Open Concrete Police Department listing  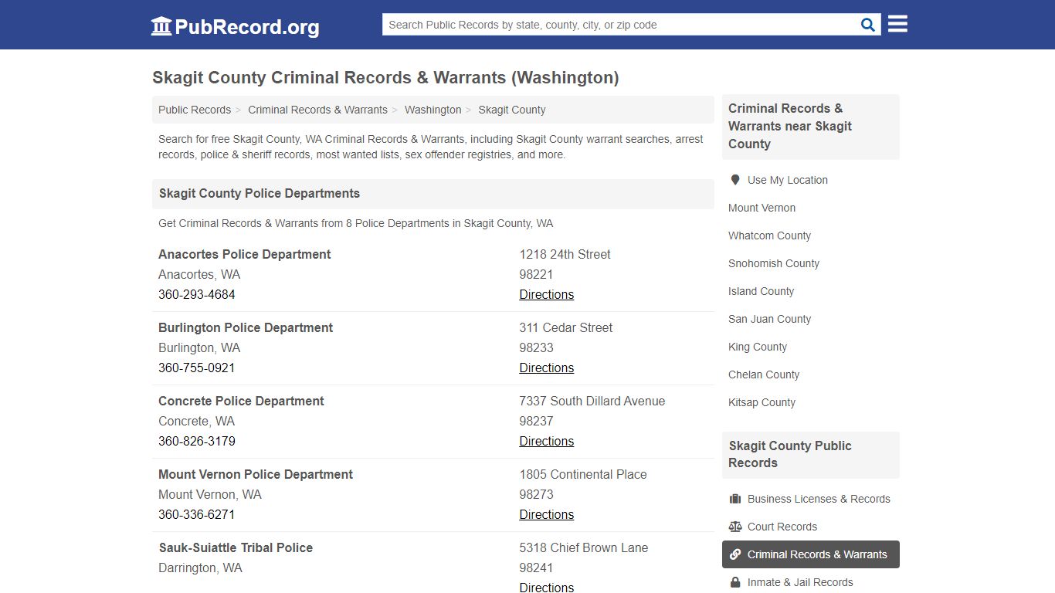tap(241, 401)
